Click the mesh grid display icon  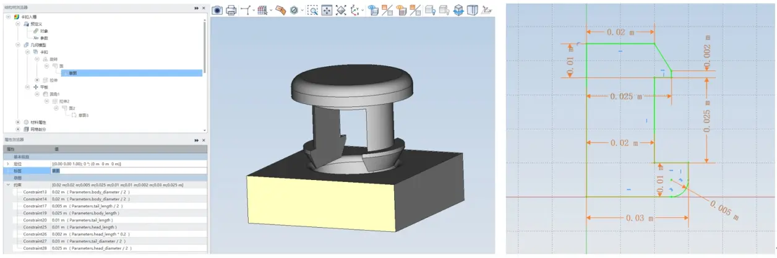click(262, 10)
